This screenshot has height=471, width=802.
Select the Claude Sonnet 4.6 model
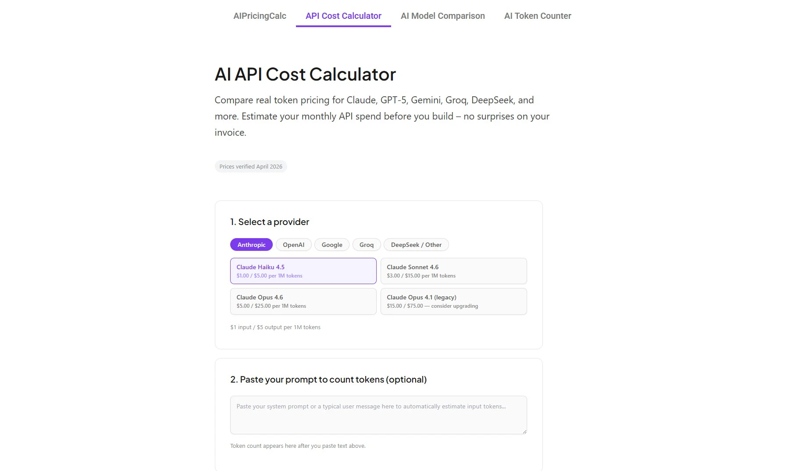point(453,271)
